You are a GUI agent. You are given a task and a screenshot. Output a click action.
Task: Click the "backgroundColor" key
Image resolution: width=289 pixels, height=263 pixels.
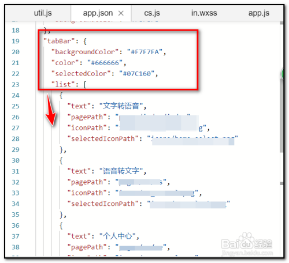[85, 52]
